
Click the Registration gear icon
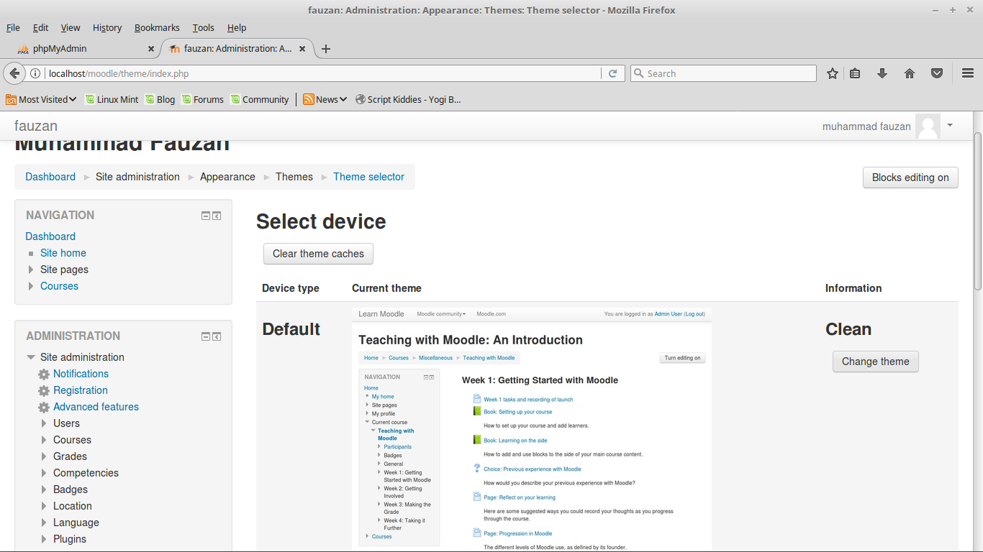pyautogui.click(x=43, y=390)
